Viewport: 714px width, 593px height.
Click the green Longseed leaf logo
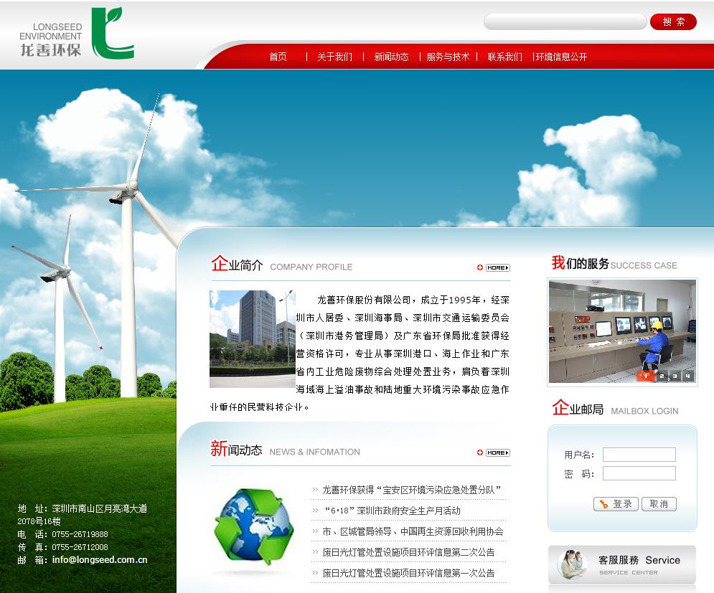pos(112,32)
